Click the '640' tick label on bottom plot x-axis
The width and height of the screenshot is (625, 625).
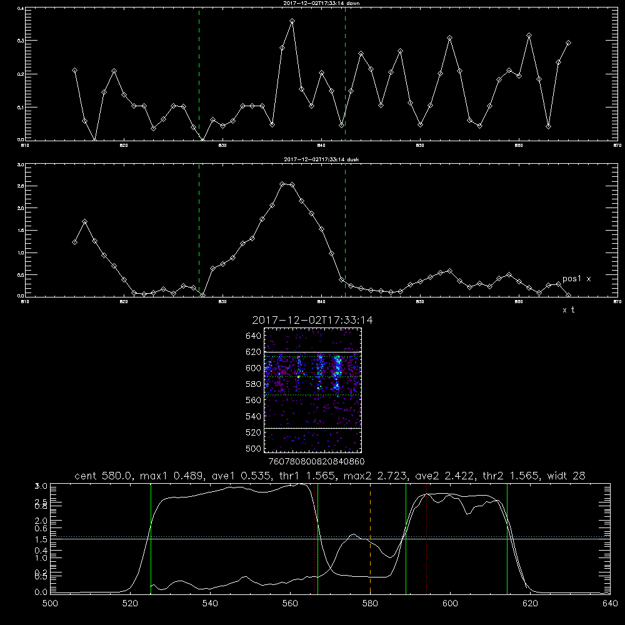tap(610, 604)
